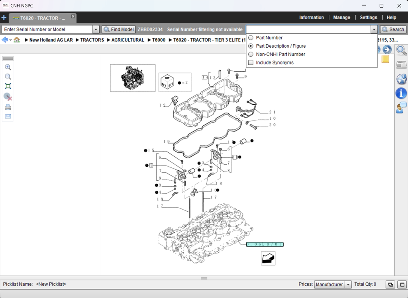Click the Total Qty: 0 label
This screenshot has width=408, height=298.
click(365, 284)
